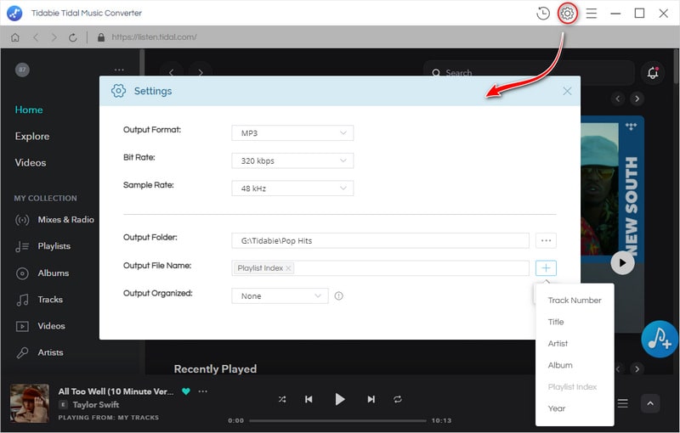Image resolution: width=680 pixels, height=433 pixels.
Task: Open the conversion history clock icon
Action: point(543,14)
